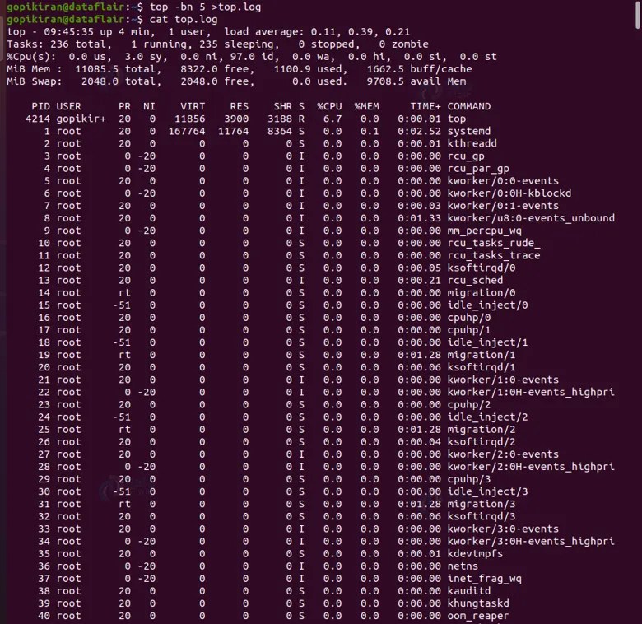
Task: Click the USER column header
Action: click(x=69, y=106)
